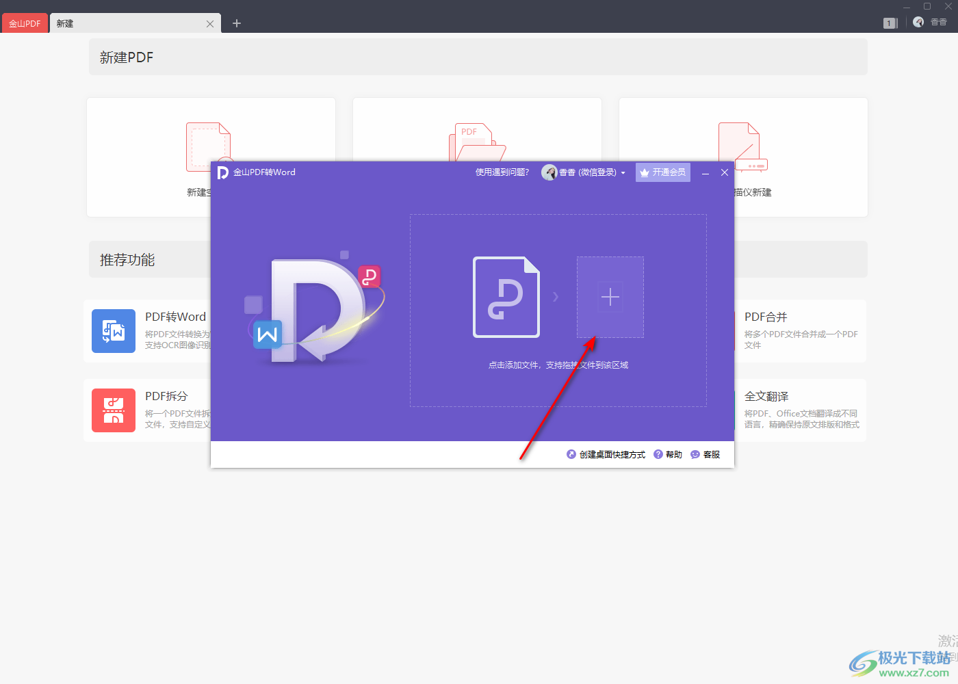Click the 帮助 help link

(674, 455)
